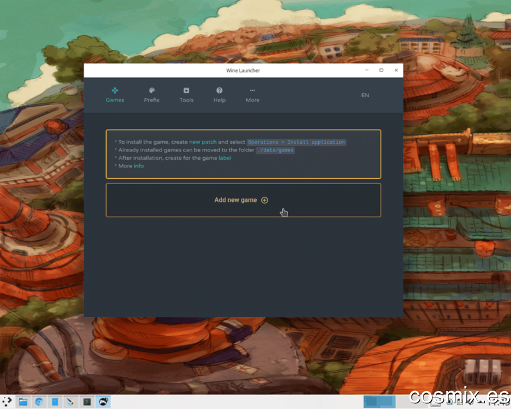511x409 pixels.
Task: Open the terminal from the taskbar
Action: (x=87, y=401)
